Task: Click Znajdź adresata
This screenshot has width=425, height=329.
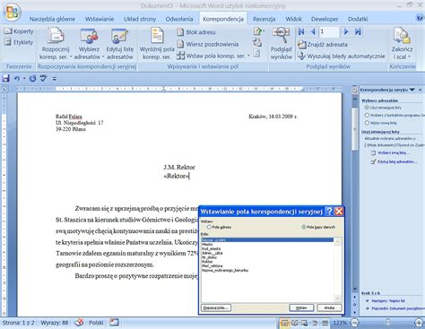Action: click(x=323, y=45)
